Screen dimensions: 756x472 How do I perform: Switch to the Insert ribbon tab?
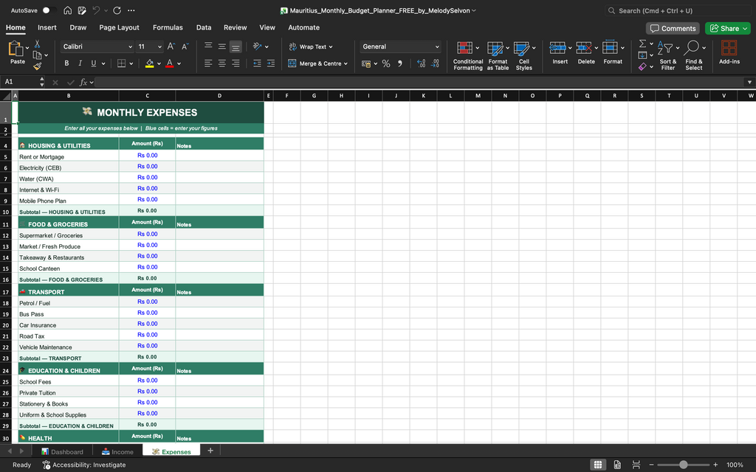click(x=47, y=27)
